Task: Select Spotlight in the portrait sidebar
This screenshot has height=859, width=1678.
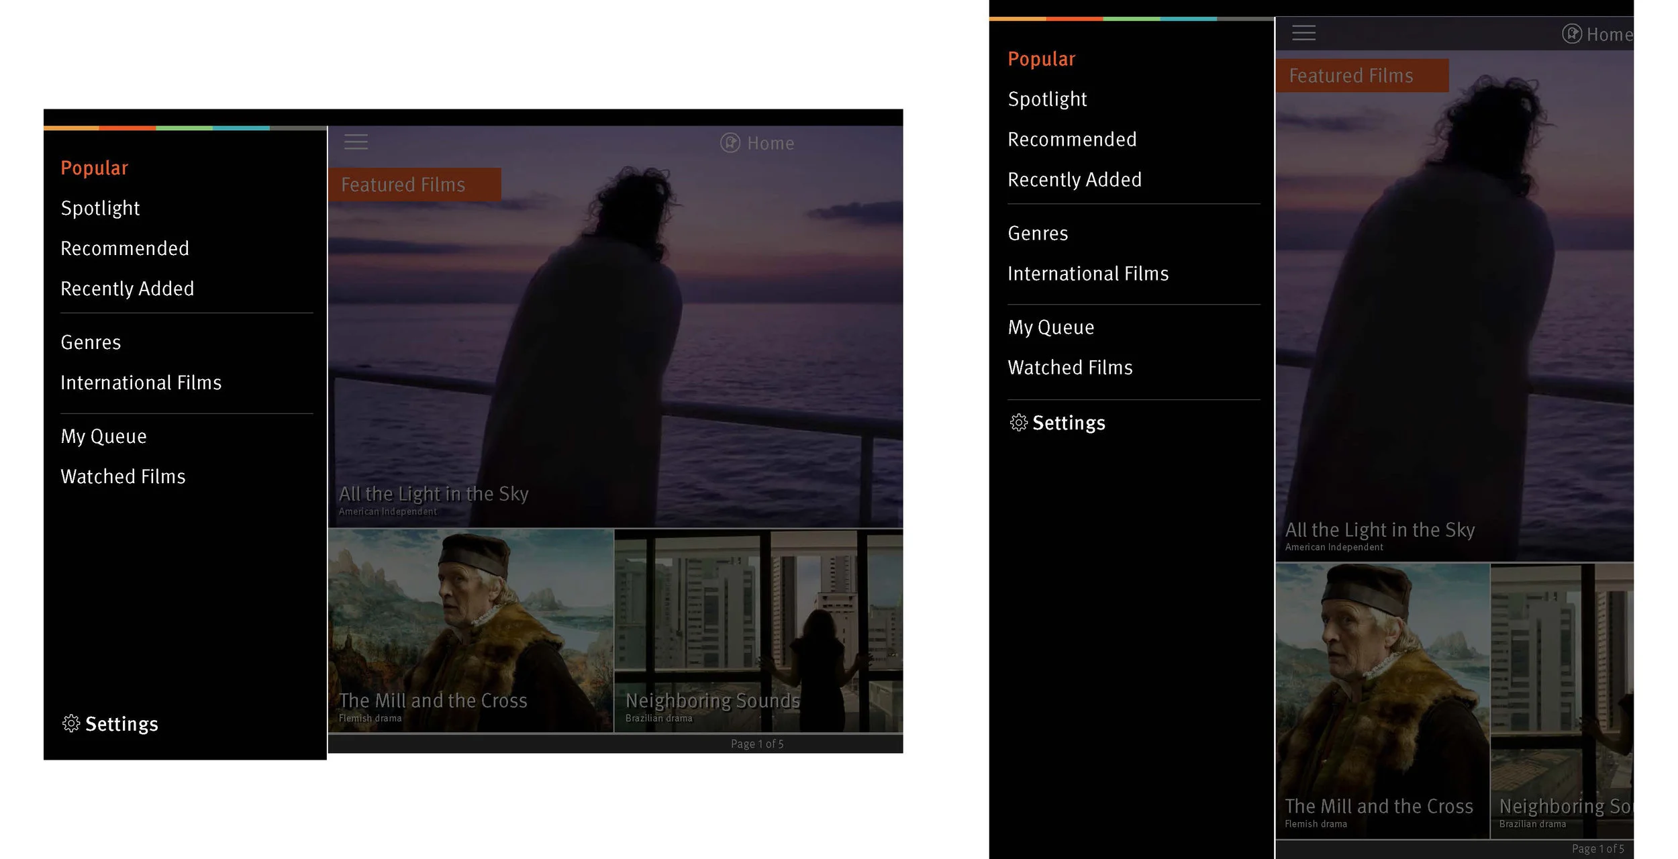Action: (1047, 99)
